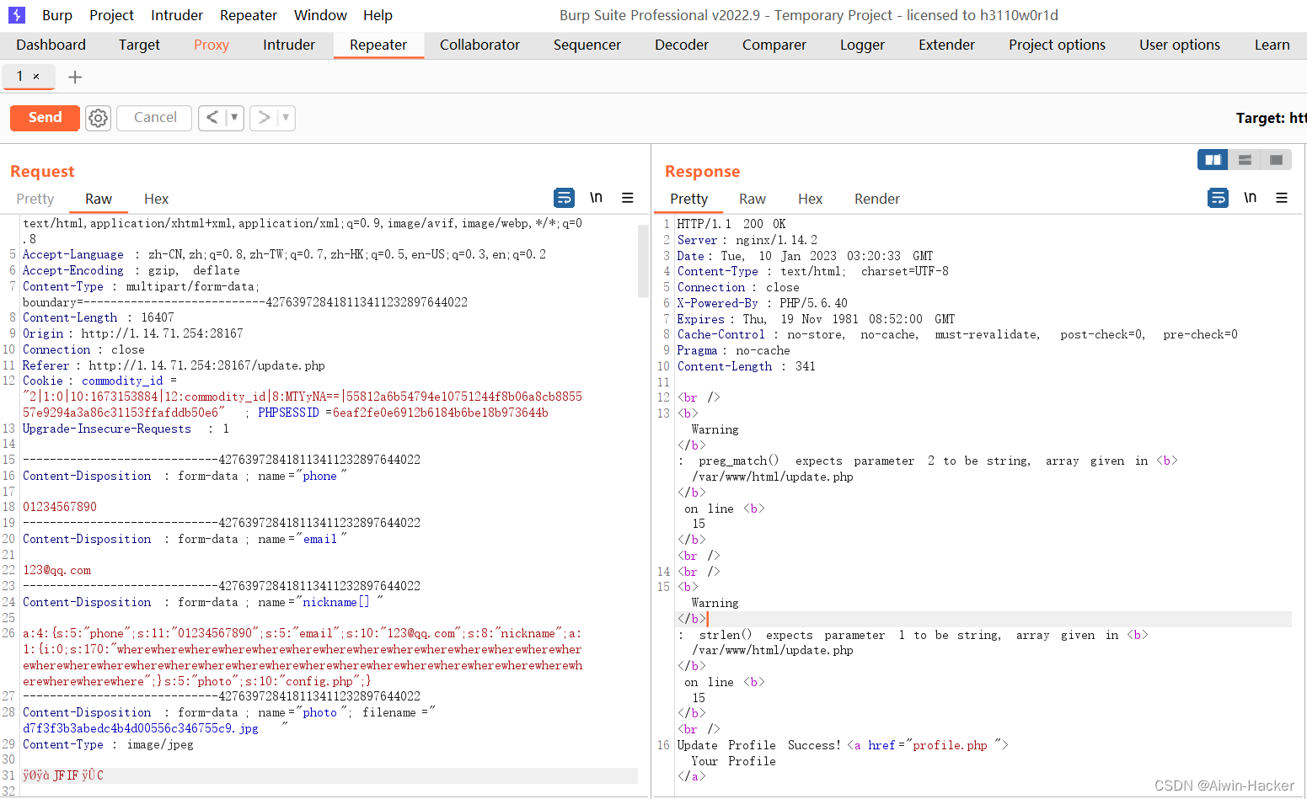Select combined tabbed layout view icon
Viewport: 1307px width, 799px height.
1276,160
